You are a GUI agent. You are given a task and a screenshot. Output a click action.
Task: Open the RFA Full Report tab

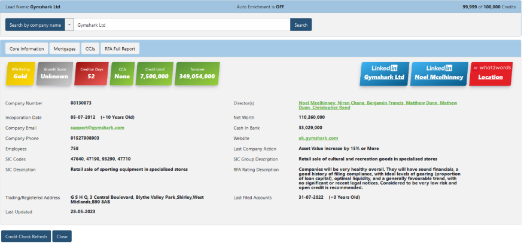click(120, 49)
